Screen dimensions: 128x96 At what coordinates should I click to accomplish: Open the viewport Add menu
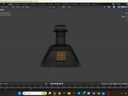[23, 7]
